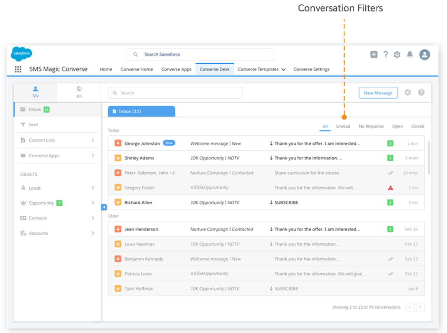Screen dimensions: 447x333
Task: Open Patricia Lewis conversation
Action: point(266,274)
